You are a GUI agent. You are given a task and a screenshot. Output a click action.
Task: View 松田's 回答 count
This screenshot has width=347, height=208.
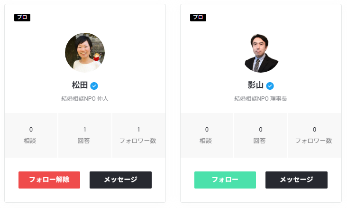coord(85,135)
